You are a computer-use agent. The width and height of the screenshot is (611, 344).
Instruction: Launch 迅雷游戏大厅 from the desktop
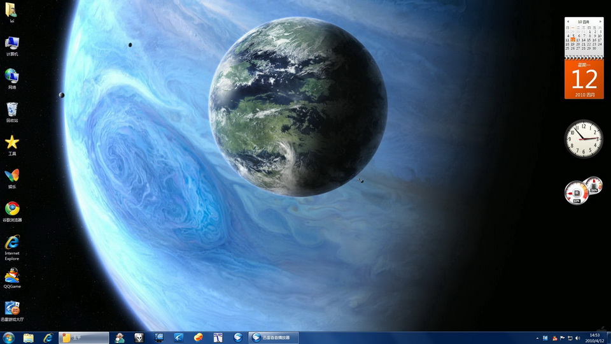tap(12, 312)
